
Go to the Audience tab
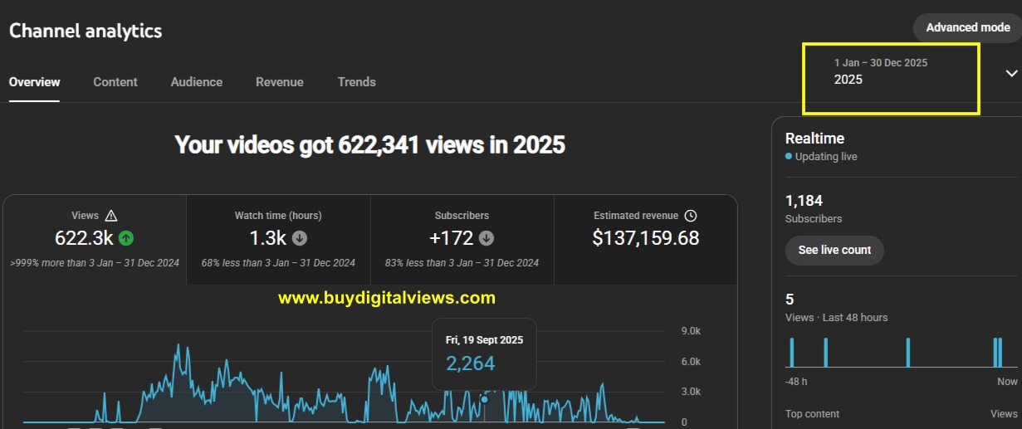point(197,82)
